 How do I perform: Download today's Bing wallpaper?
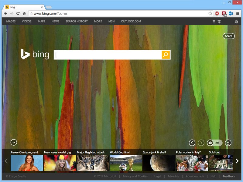click(x=228, y=143)
